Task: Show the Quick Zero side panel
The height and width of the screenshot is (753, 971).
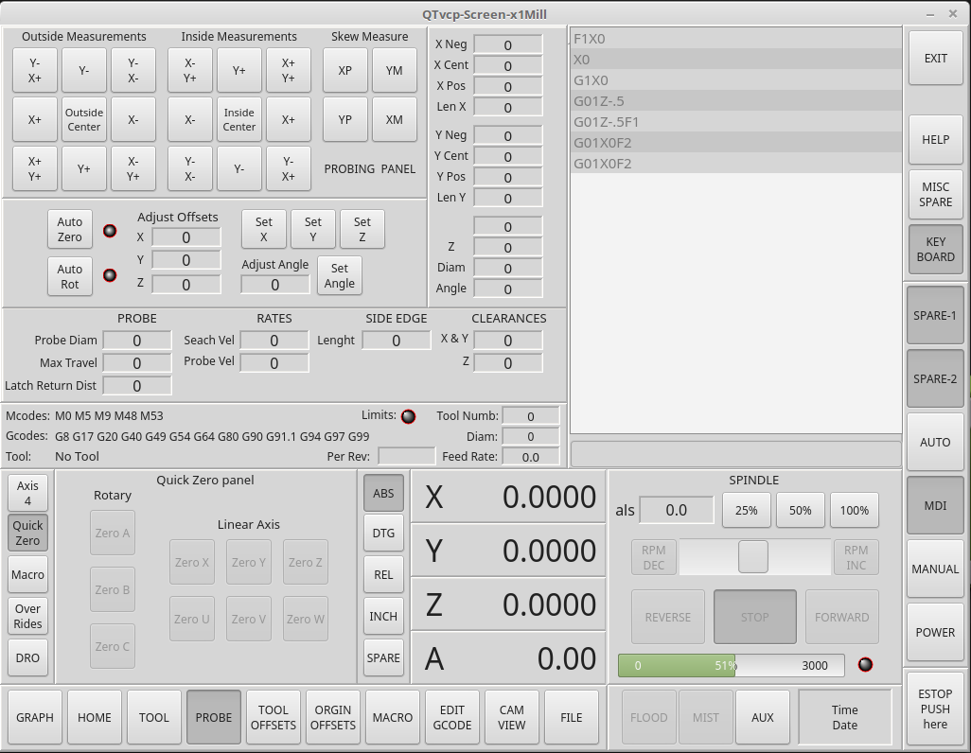Action: click(27, 534)
